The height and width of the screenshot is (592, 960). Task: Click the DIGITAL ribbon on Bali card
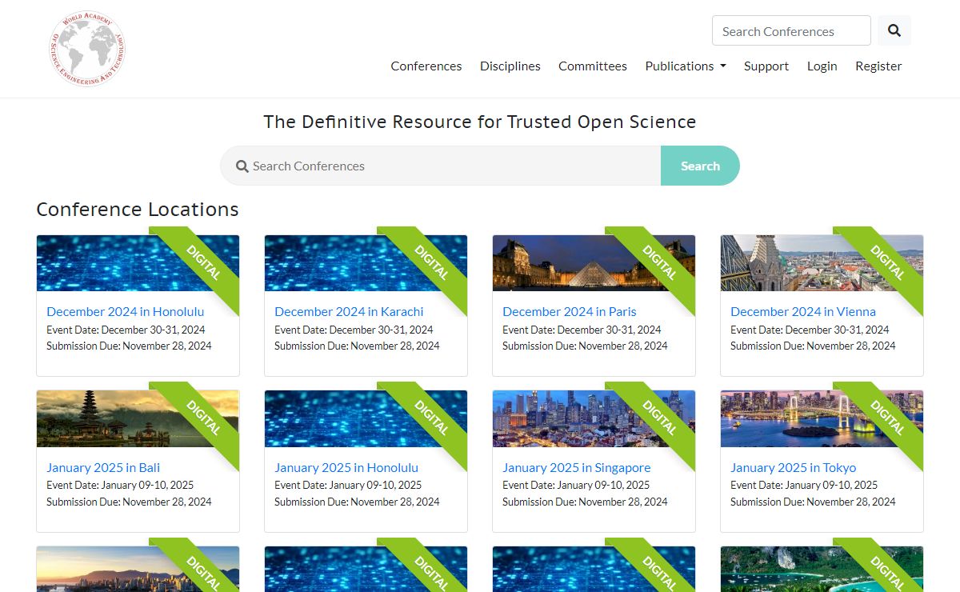click(203, 418)
